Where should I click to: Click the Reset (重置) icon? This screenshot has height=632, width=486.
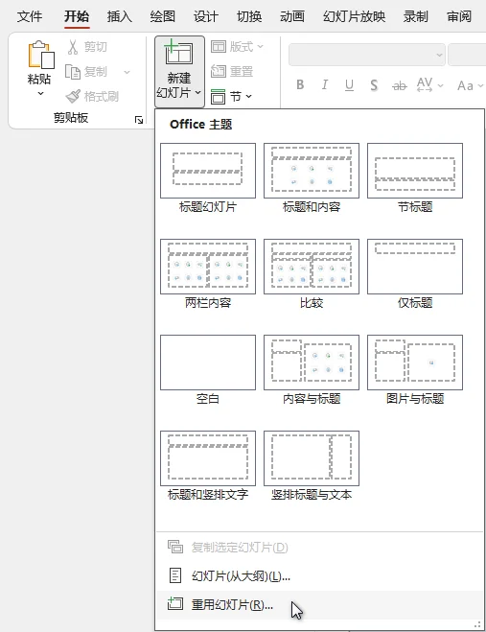[x=219, y=71]
